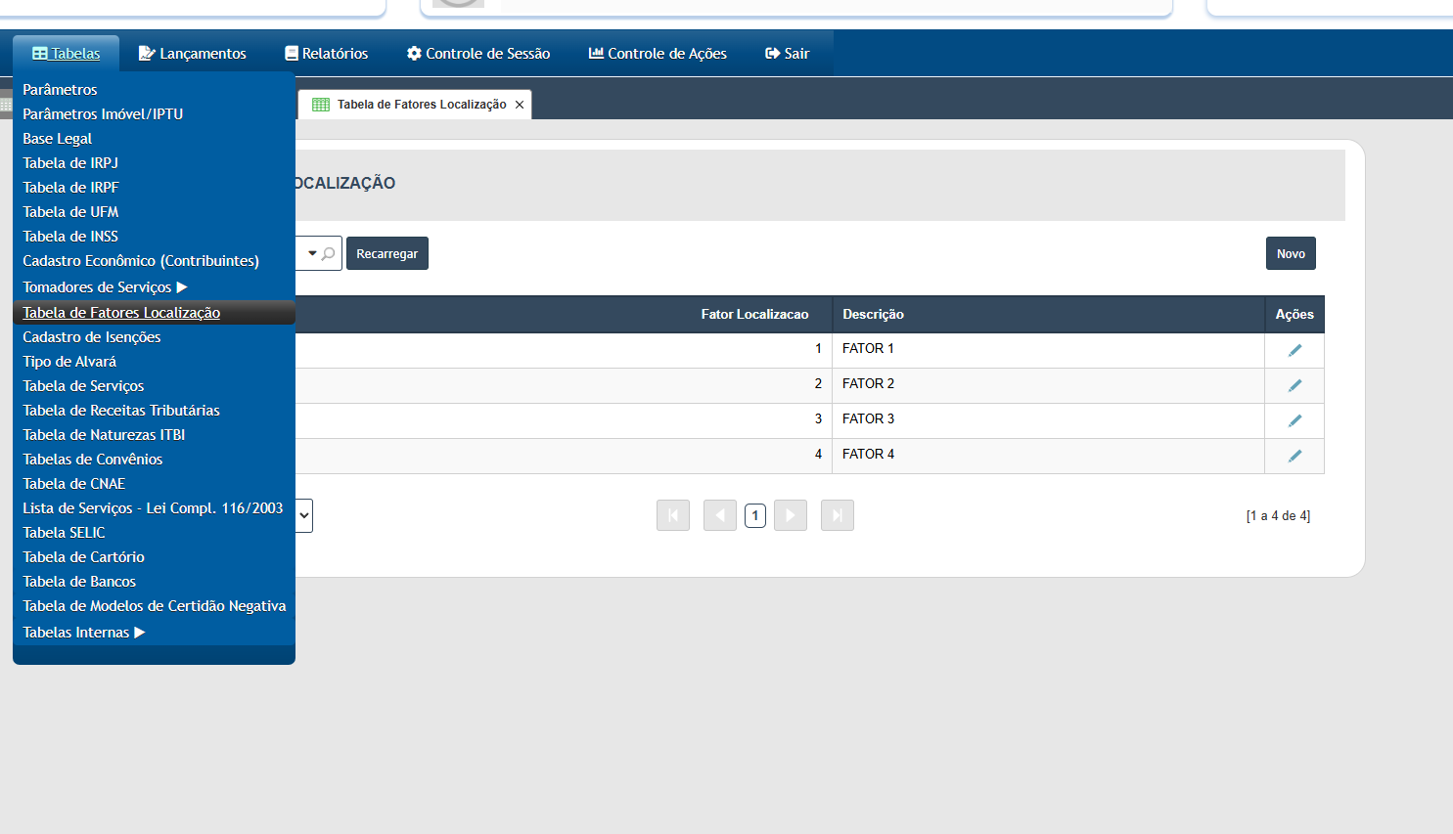The height and width of the screenshot is (834, 1453).
Task: Close the Tabela de Fatores Localização tab
Action: 520,105
